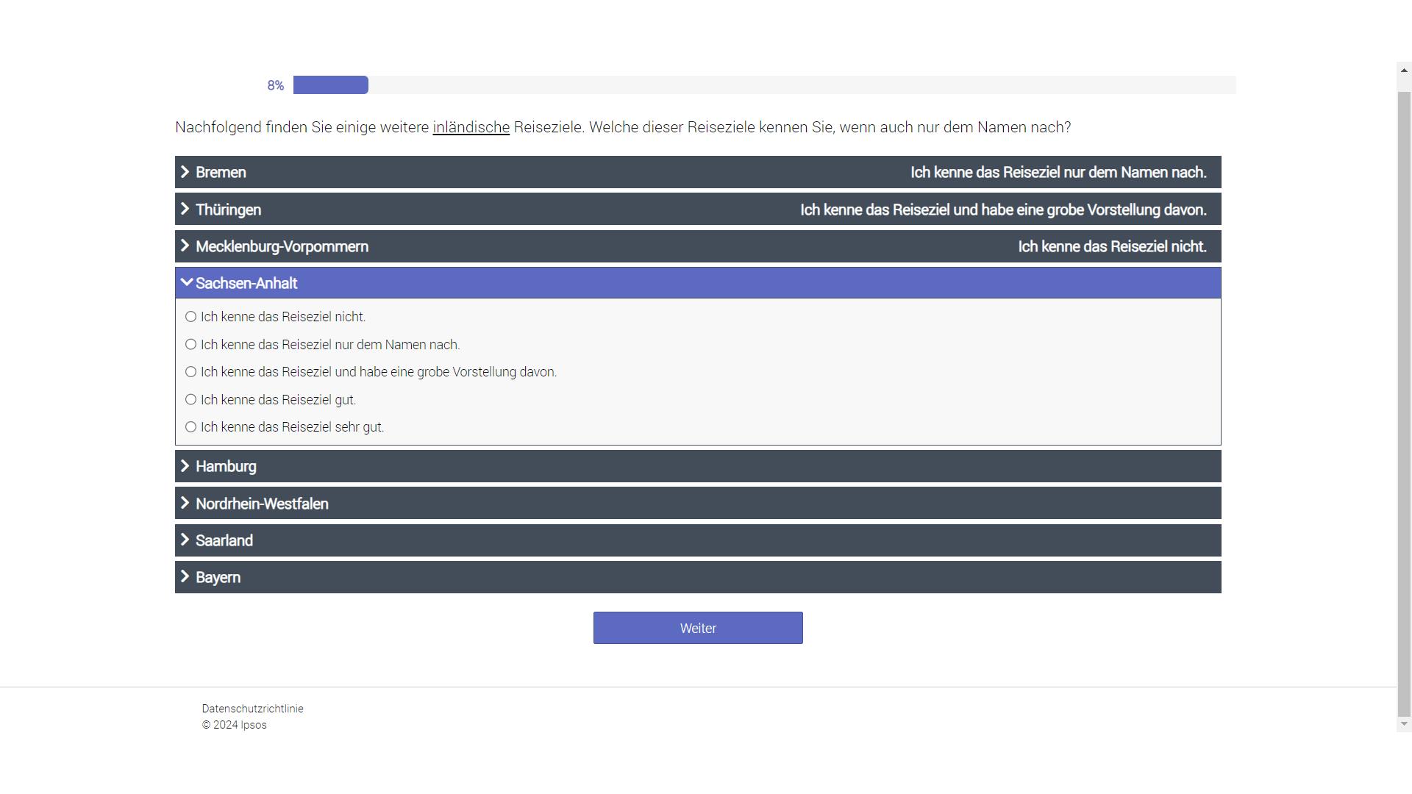Image resolution: width=1412 pixels, height=794 pixels.
Task: Click the page scrollbar up arrow
Action: click(x=1404, y=71)
